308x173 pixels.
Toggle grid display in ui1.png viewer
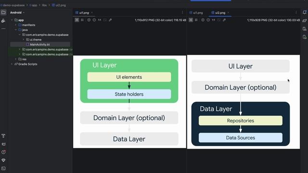pyautogui.click(x=82, y=20)
